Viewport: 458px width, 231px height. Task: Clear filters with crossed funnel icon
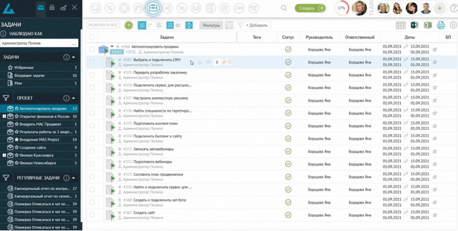[229, 26]
